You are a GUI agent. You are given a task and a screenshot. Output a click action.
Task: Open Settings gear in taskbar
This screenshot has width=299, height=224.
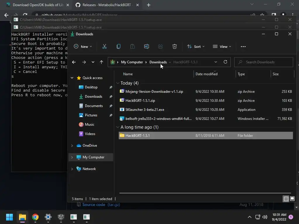coord(48,217)
